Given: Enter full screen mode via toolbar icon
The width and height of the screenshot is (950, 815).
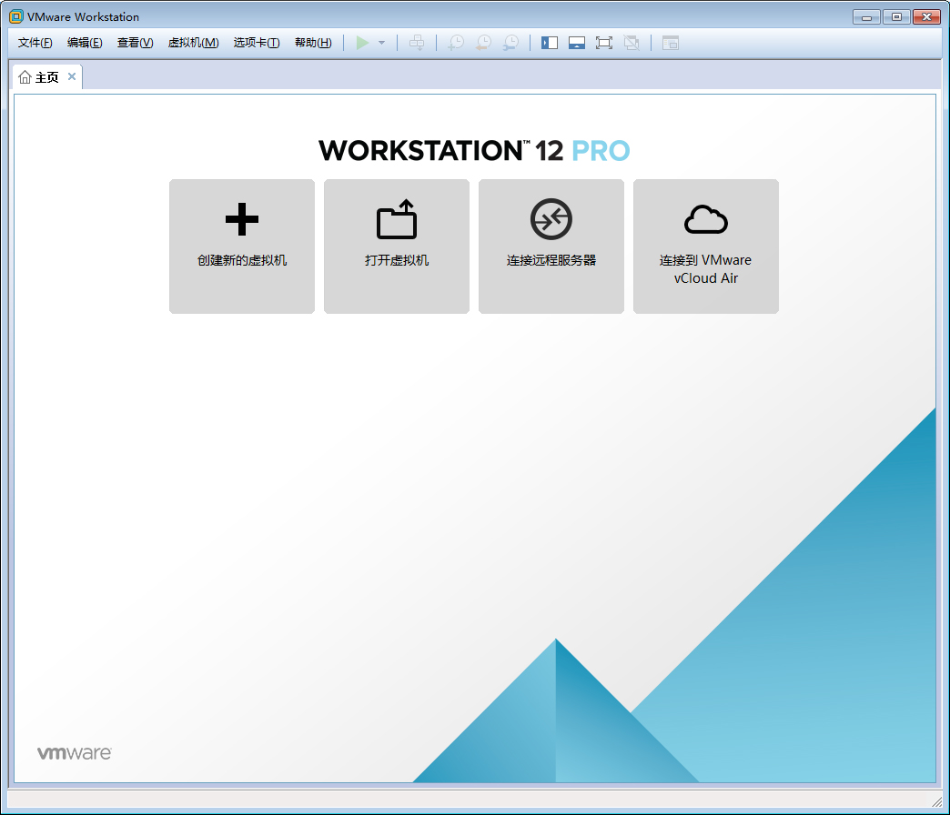Looking at the screenshot, I should (x=604, y=42).
